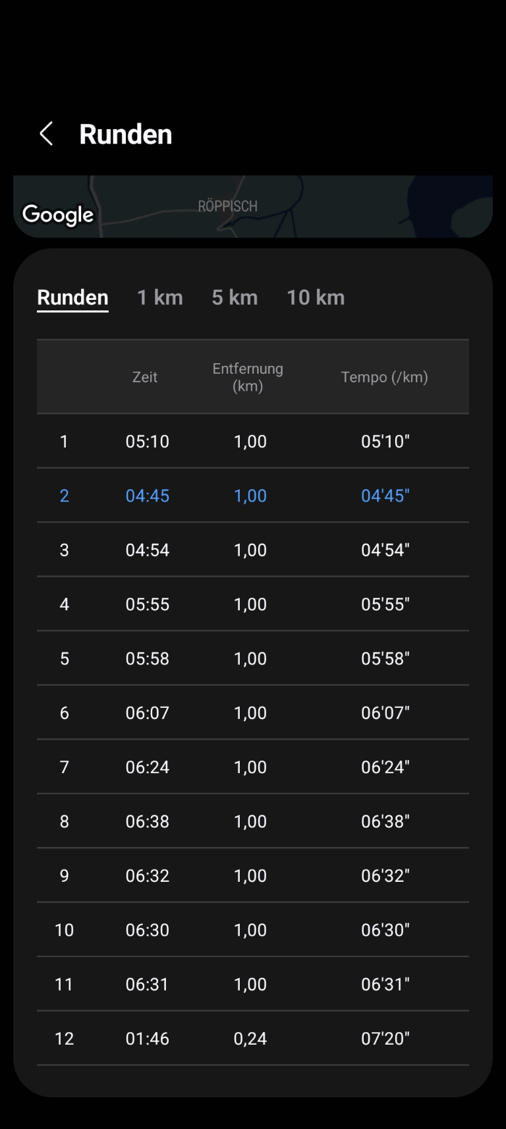Tap lap 3 time 04:54
The image size is (506, 1129).
pos(148,550)
